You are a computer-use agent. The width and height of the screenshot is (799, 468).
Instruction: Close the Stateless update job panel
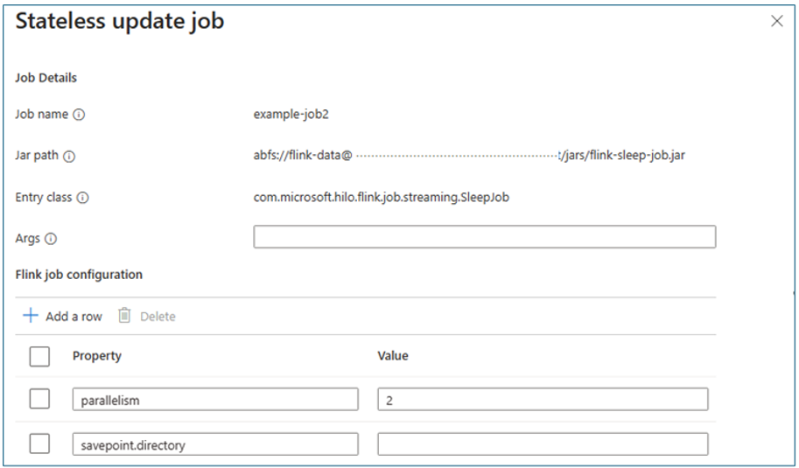click(776, 21)
